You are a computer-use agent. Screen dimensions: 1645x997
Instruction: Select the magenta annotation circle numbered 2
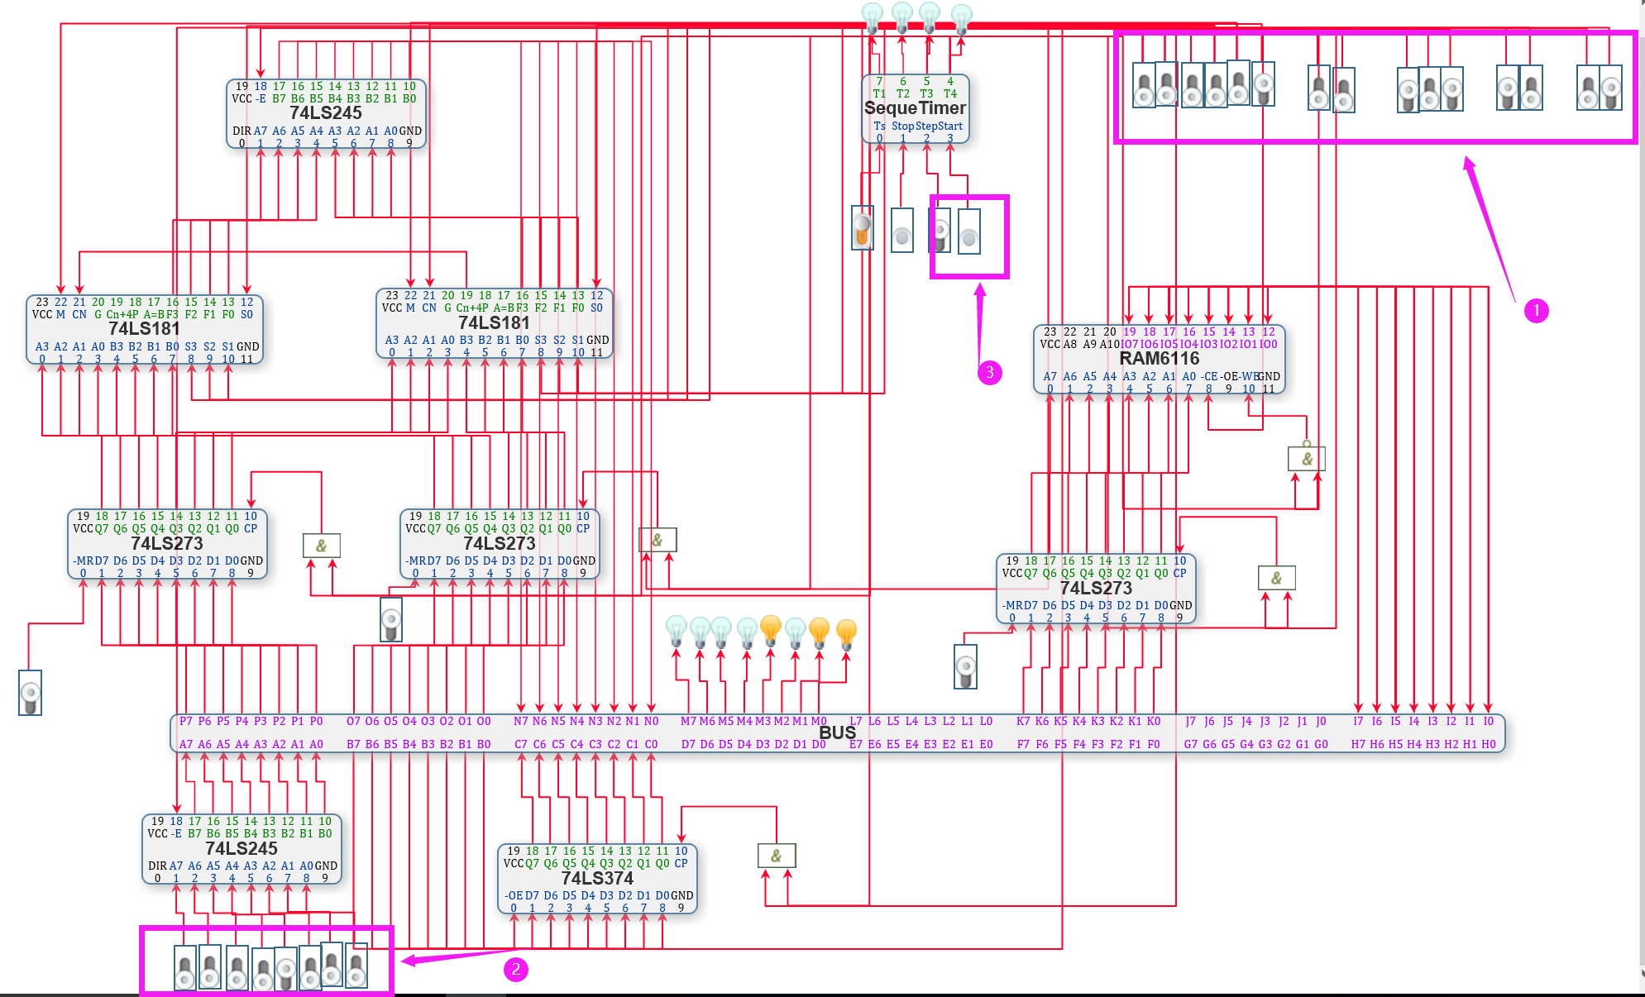pyautogui.click(x=515, y=969)
